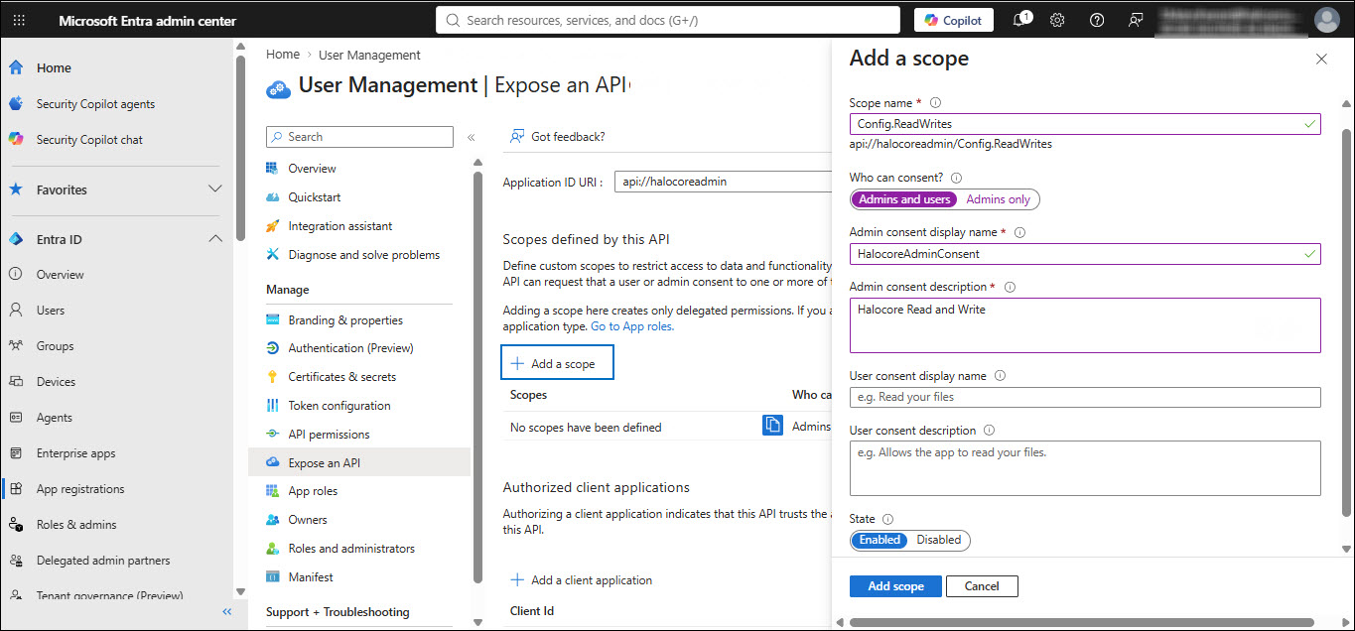The height and width of the screenshot is (631, 1355).
Task: Open the Copilot button
Action: click(x=954, y=20)
